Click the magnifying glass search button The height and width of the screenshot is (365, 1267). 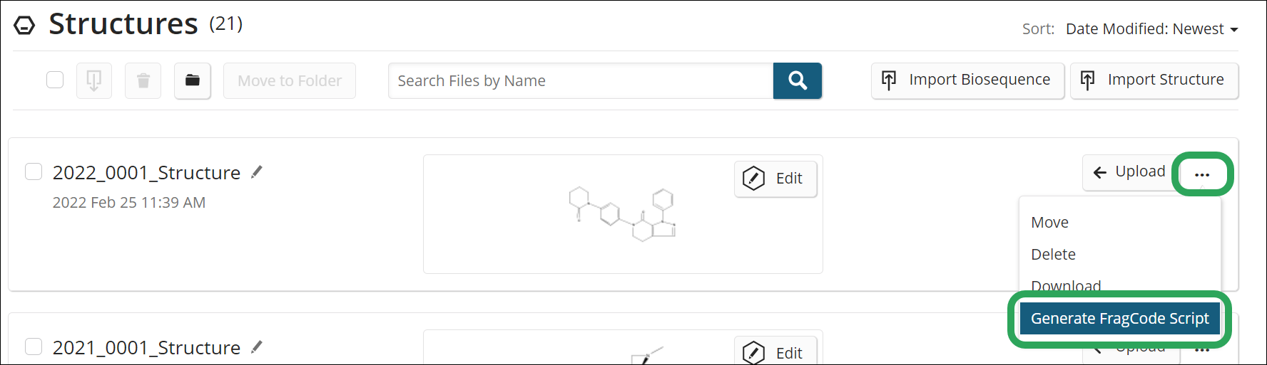pos(797,80)
